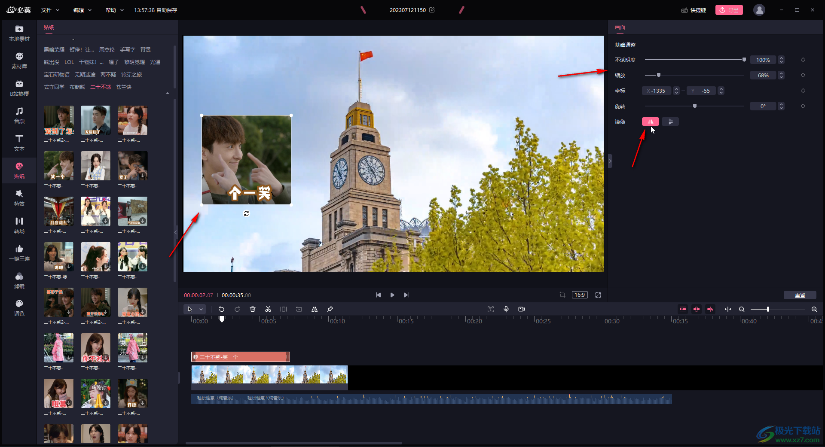Enter fullscreen preview mode
The image size is (825, 447).
point(598,295)
